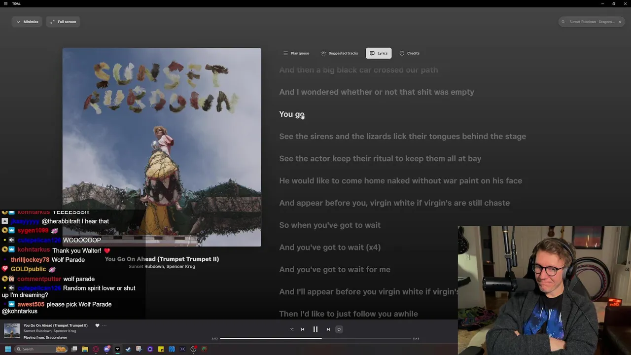This screenshot has width=631, height=355.
Task: Click large title 'You Go On Ahead (Trumpet Trumpet II)'
Action: point(162,259)
